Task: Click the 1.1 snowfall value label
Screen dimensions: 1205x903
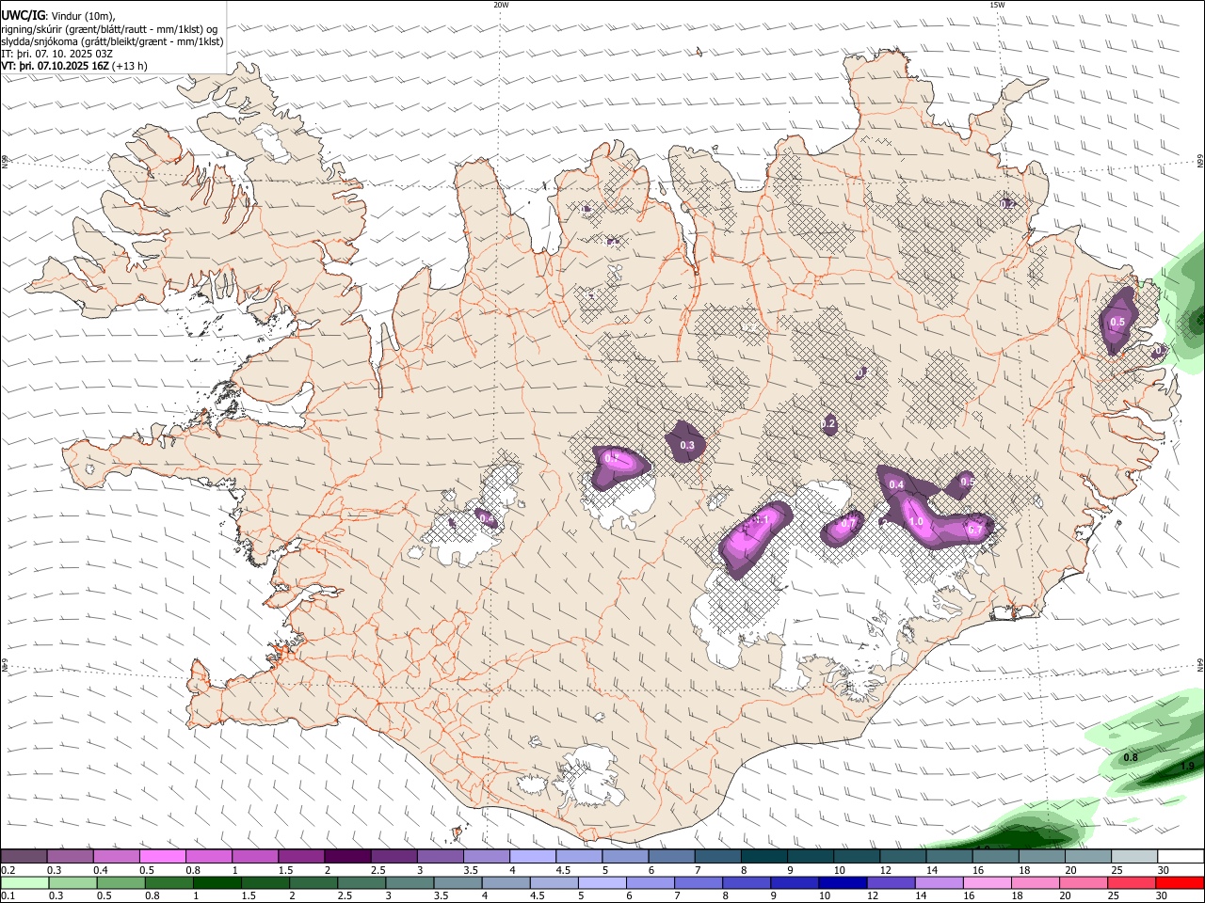Action: pos(762,519)
